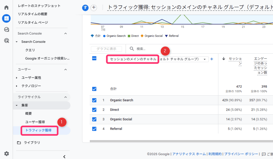The width and height of the screenshot is (273, 159).
Task: Collapse the ユーザー section chevron
Action: 66,70
